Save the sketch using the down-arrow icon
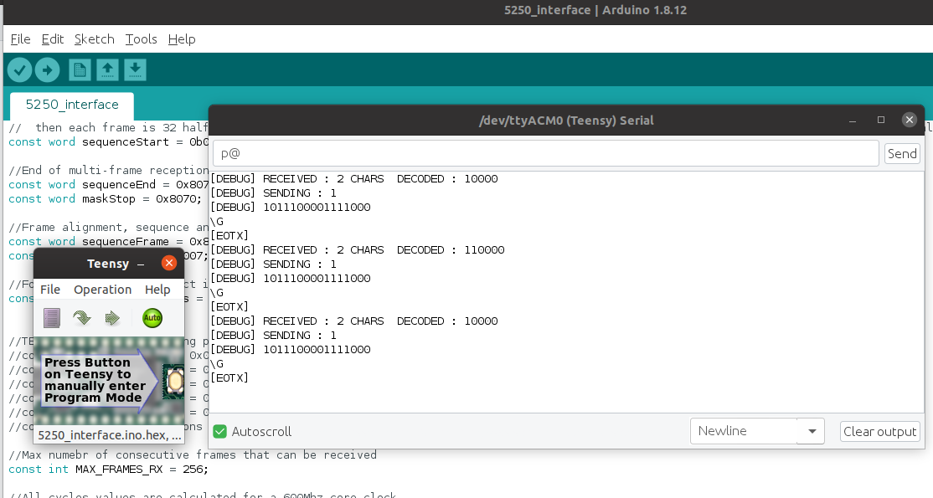 coord(135,69)
